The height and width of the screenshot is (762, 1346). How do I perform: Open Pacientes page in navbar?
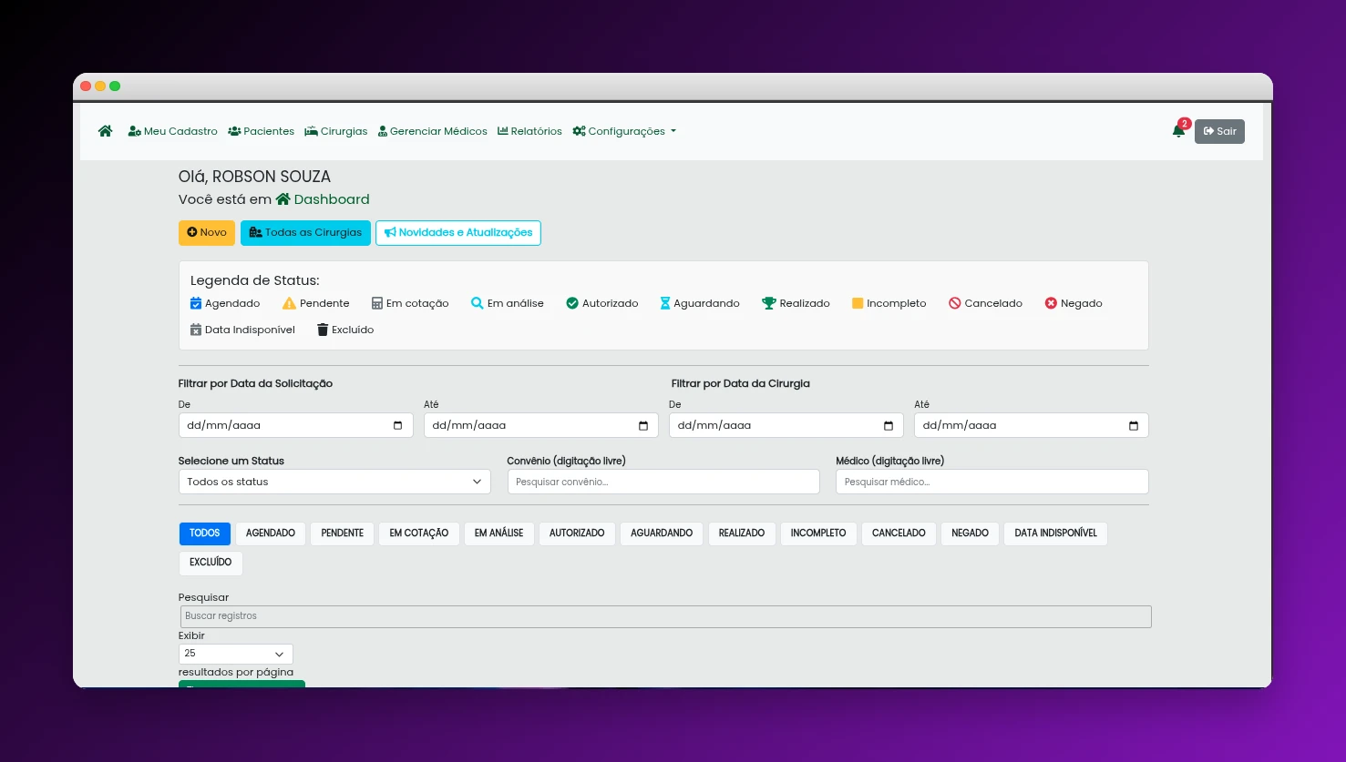(262, 131)
